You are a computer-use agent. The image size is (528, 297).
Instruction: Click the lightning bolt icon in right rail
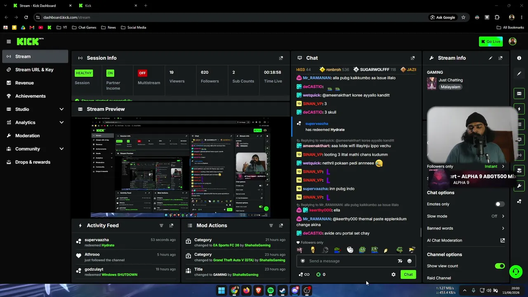519,109
